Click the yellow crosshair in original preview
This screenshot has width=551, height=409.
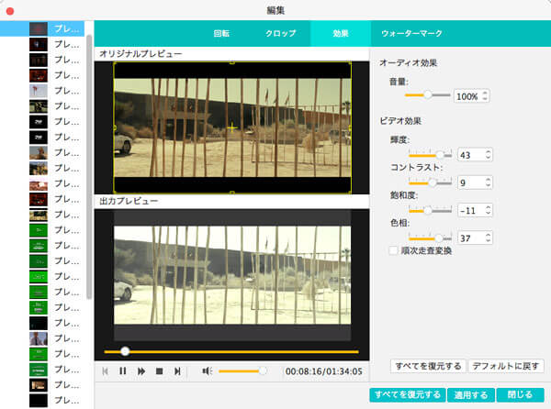pos(231,127)
